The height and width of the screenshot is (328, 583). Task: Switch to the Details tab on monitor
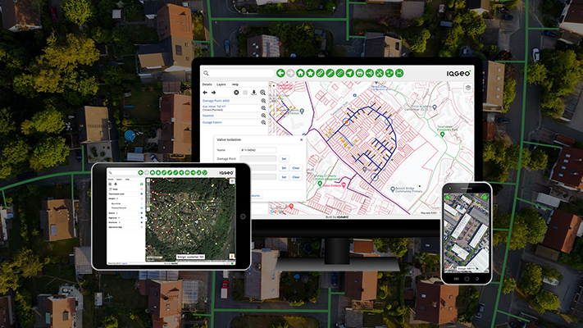click(207, 84)
